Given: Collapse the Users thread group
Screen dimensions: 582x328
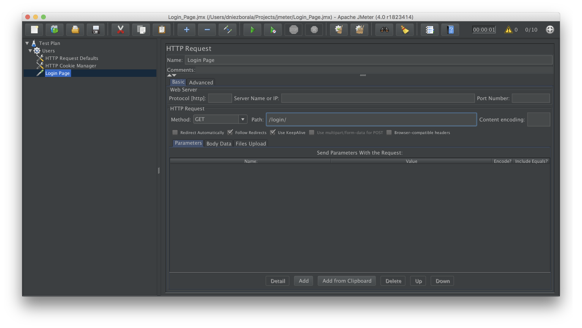Looking at the screenshot, I should point(30,50).
